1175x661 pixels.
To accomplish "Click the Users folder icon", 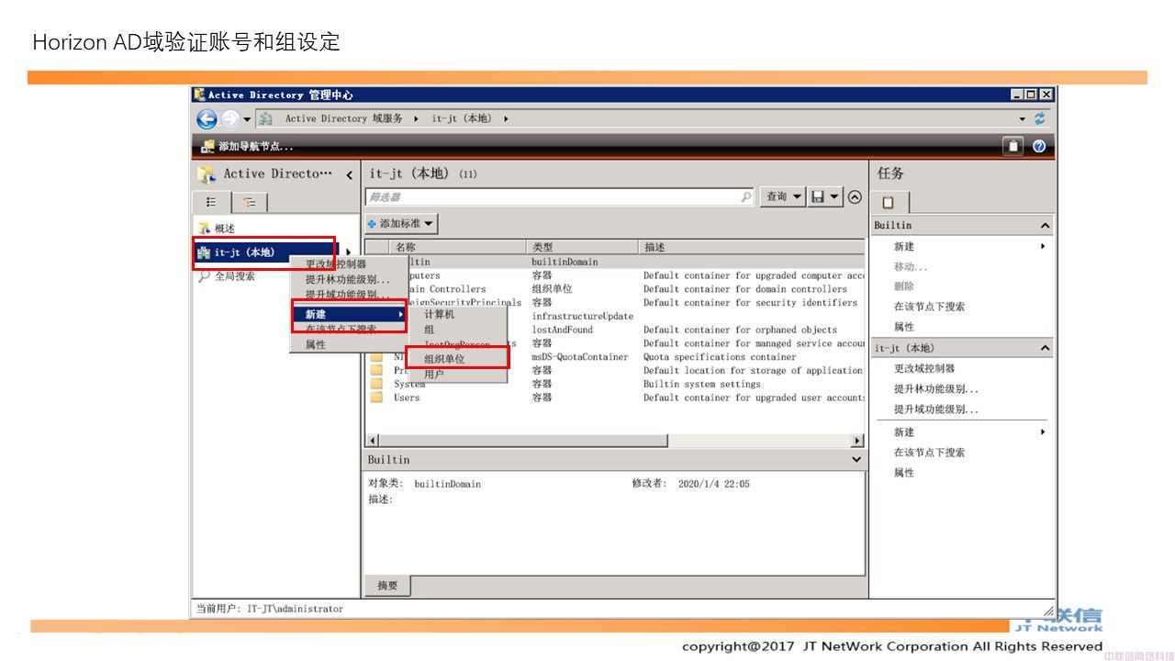I will (376, 398).
